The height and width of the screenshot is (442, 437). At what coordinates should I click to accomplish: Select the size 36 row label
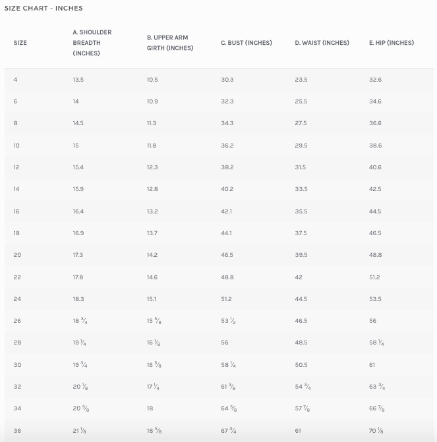pos(17,431)
